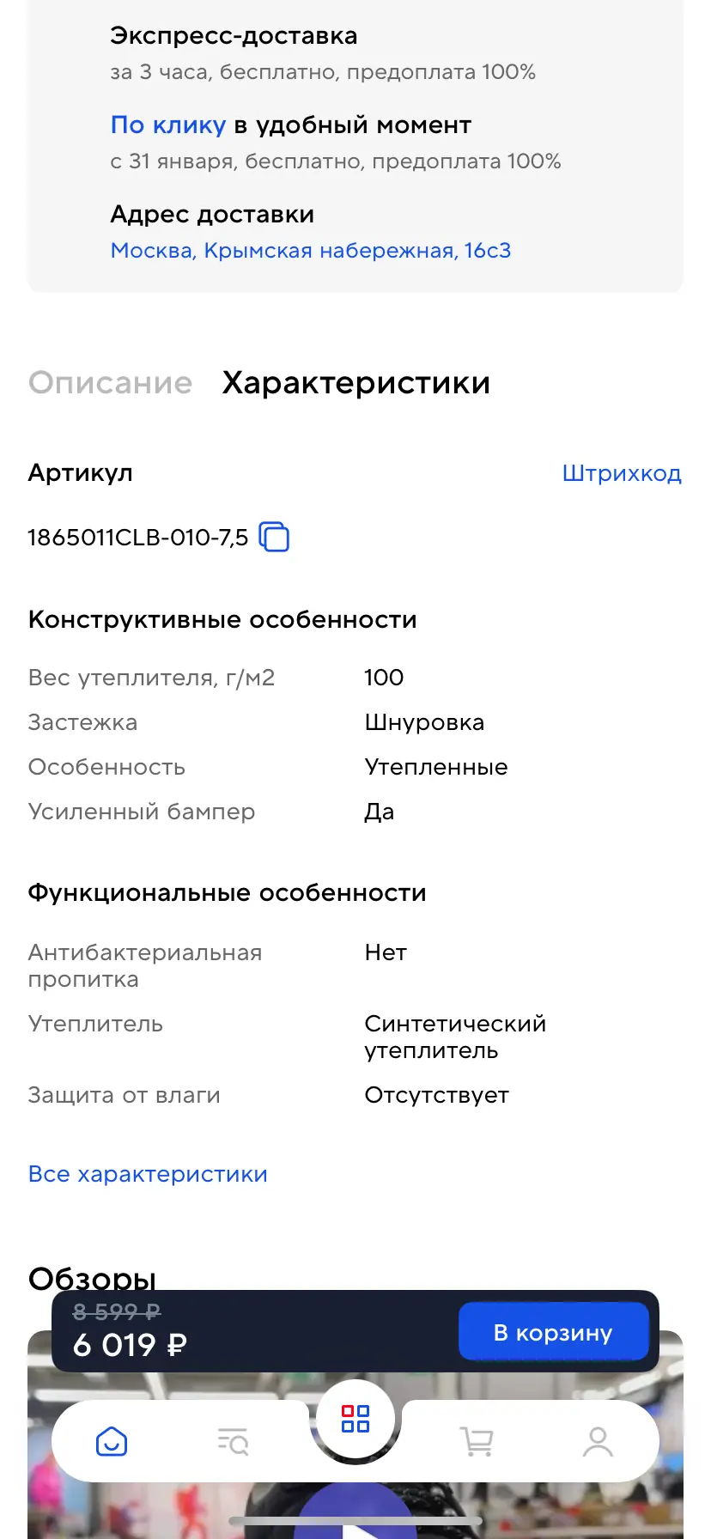Select the Экспресс-доставка option
Screen dimensions: 711x1539
click(234, 36)
